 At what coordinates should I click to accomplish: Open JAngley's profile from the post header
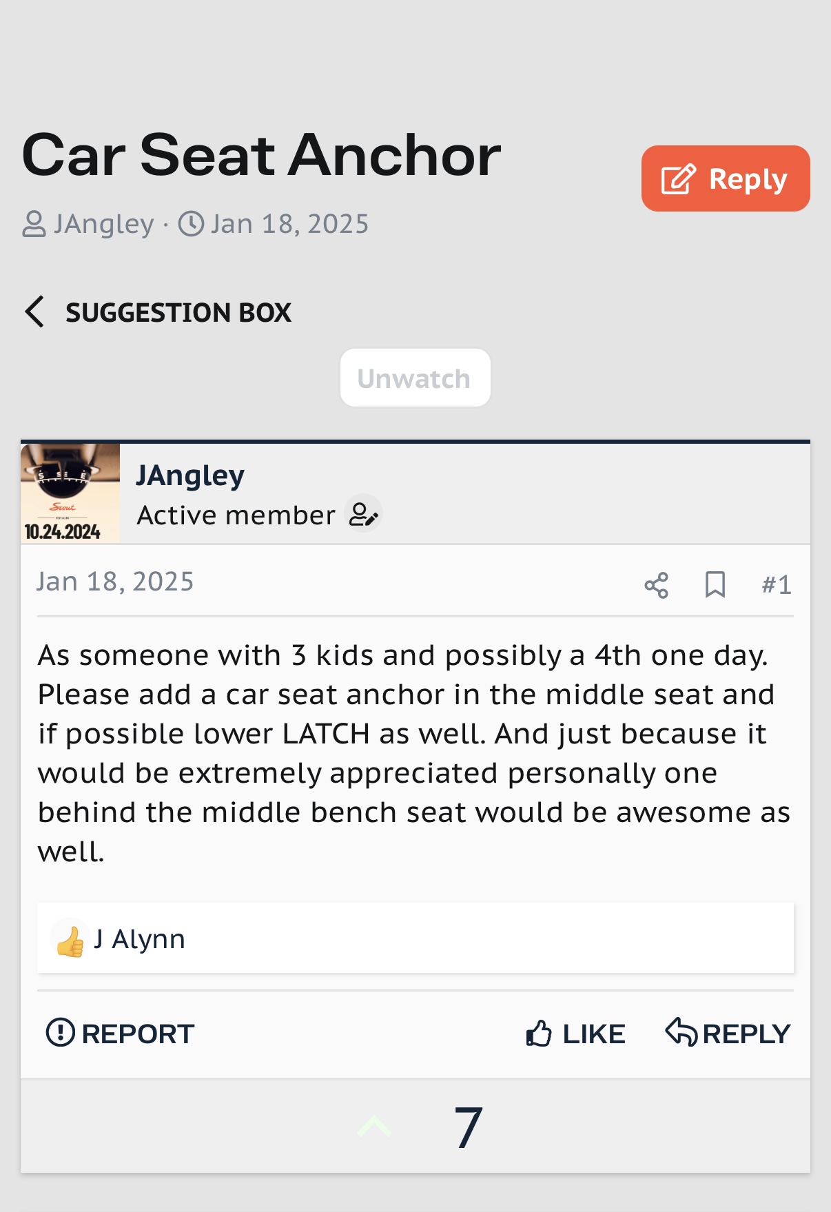click(190, 475)
